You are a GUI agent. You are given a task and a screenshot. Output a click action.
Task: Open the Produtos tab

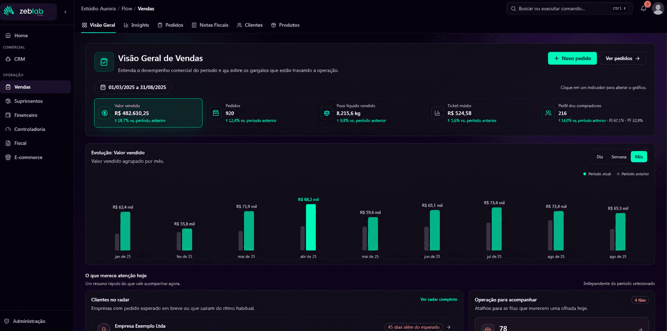click(285, 25)
